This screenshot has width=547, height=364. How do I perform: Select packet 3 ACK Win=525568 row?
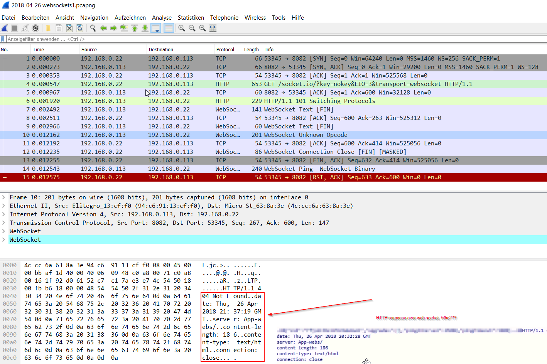click(x=273, y=76)
